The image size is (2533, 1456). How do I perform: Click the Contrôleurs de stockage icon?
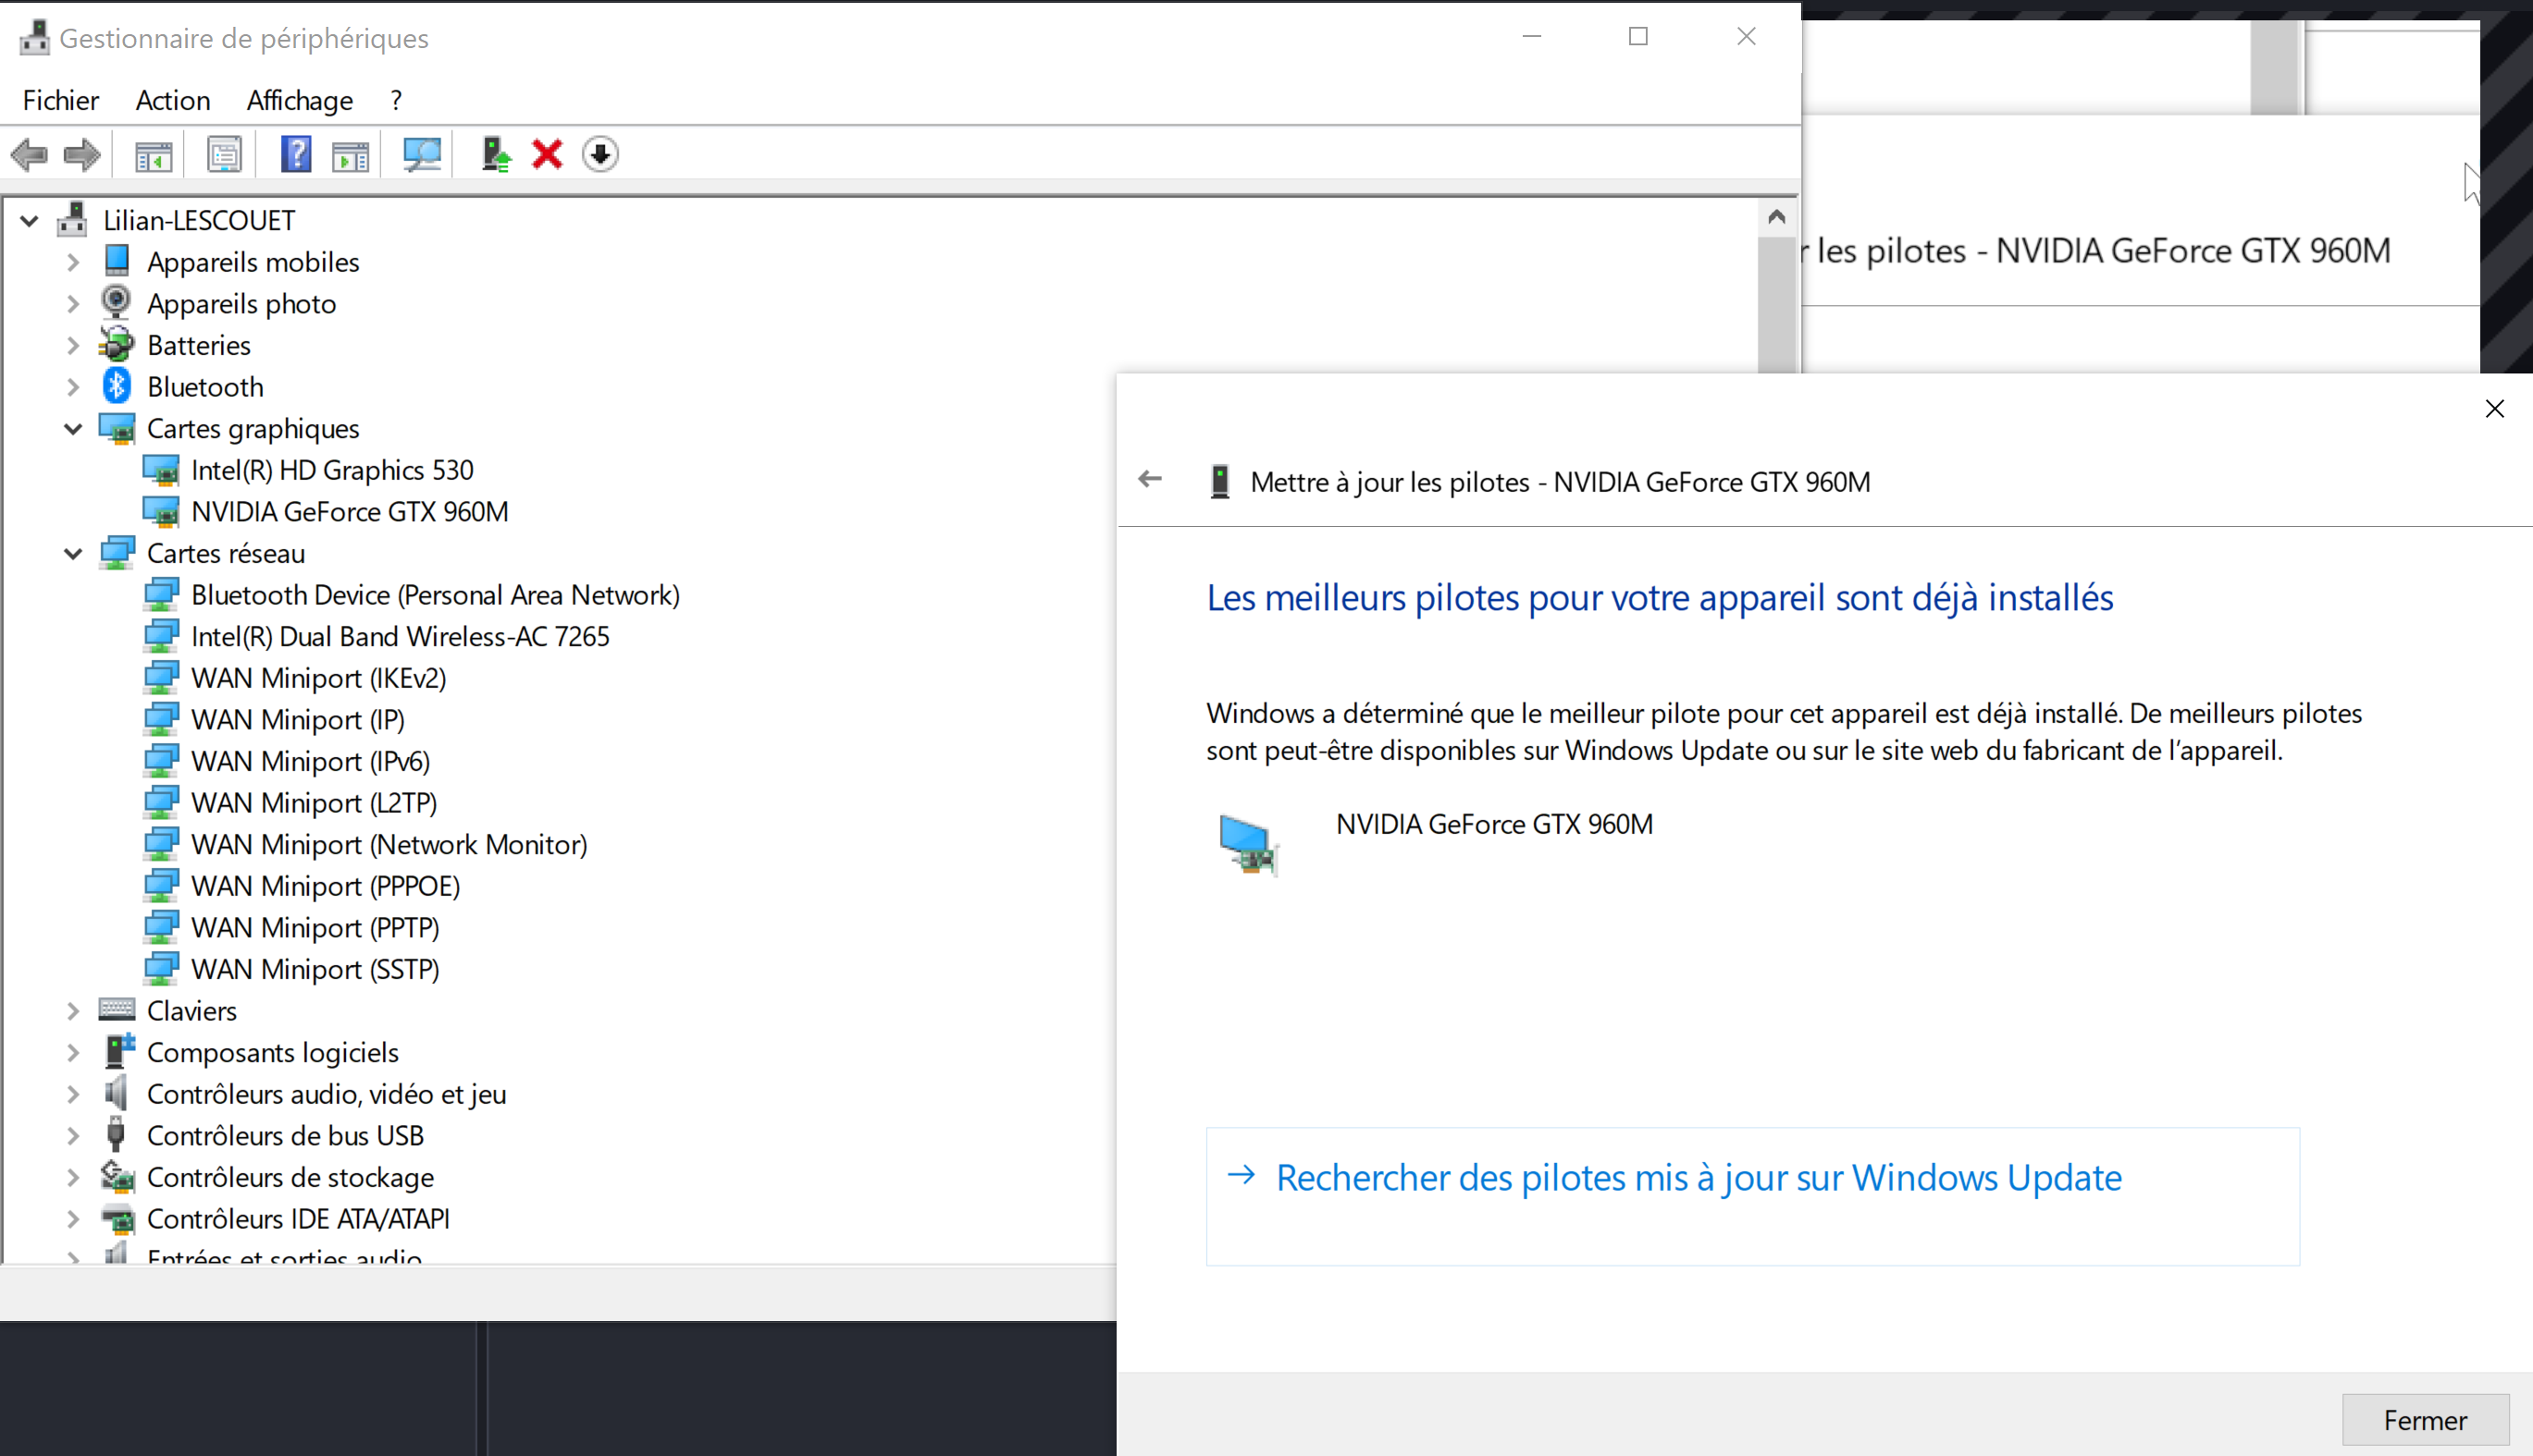coord(118,1177)
